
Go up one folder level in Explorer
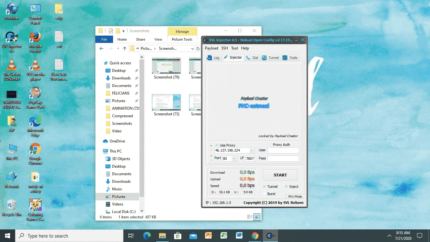[x=125, y=49]
